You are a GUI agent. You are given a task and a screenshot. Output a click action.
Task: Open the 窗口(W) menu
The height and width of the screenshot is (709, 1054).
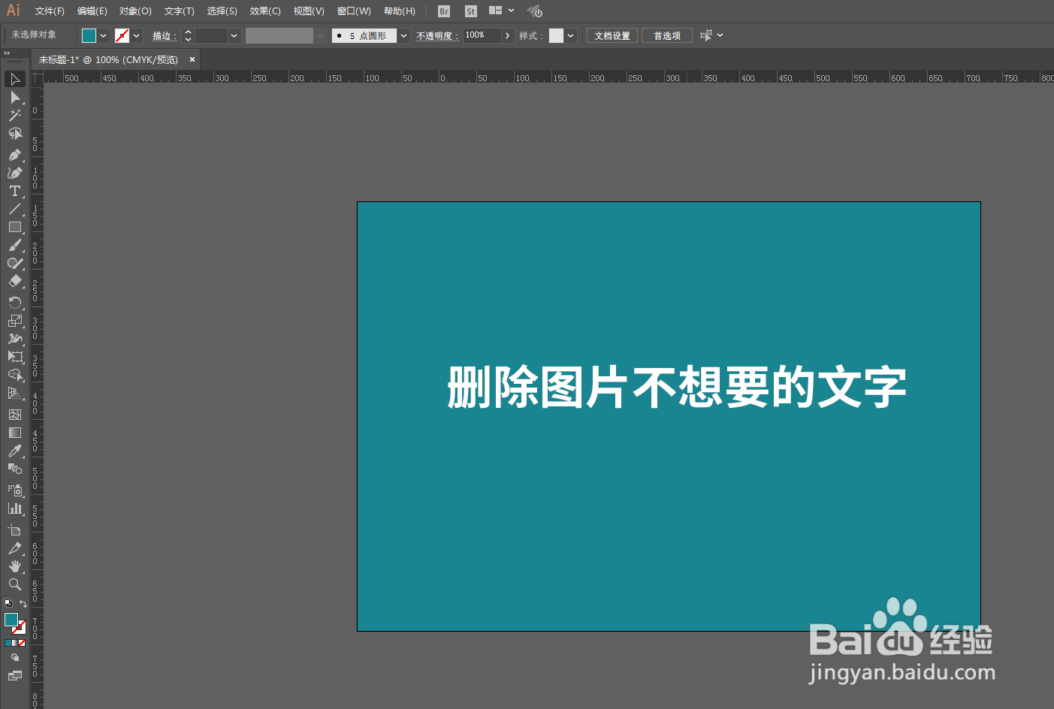point(354,11)
